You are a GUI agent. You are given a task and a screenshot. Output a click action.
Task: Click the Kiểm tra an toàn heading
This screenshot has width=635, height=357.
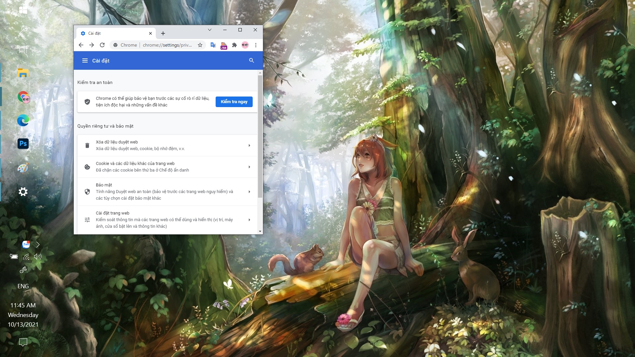(95, 82)
